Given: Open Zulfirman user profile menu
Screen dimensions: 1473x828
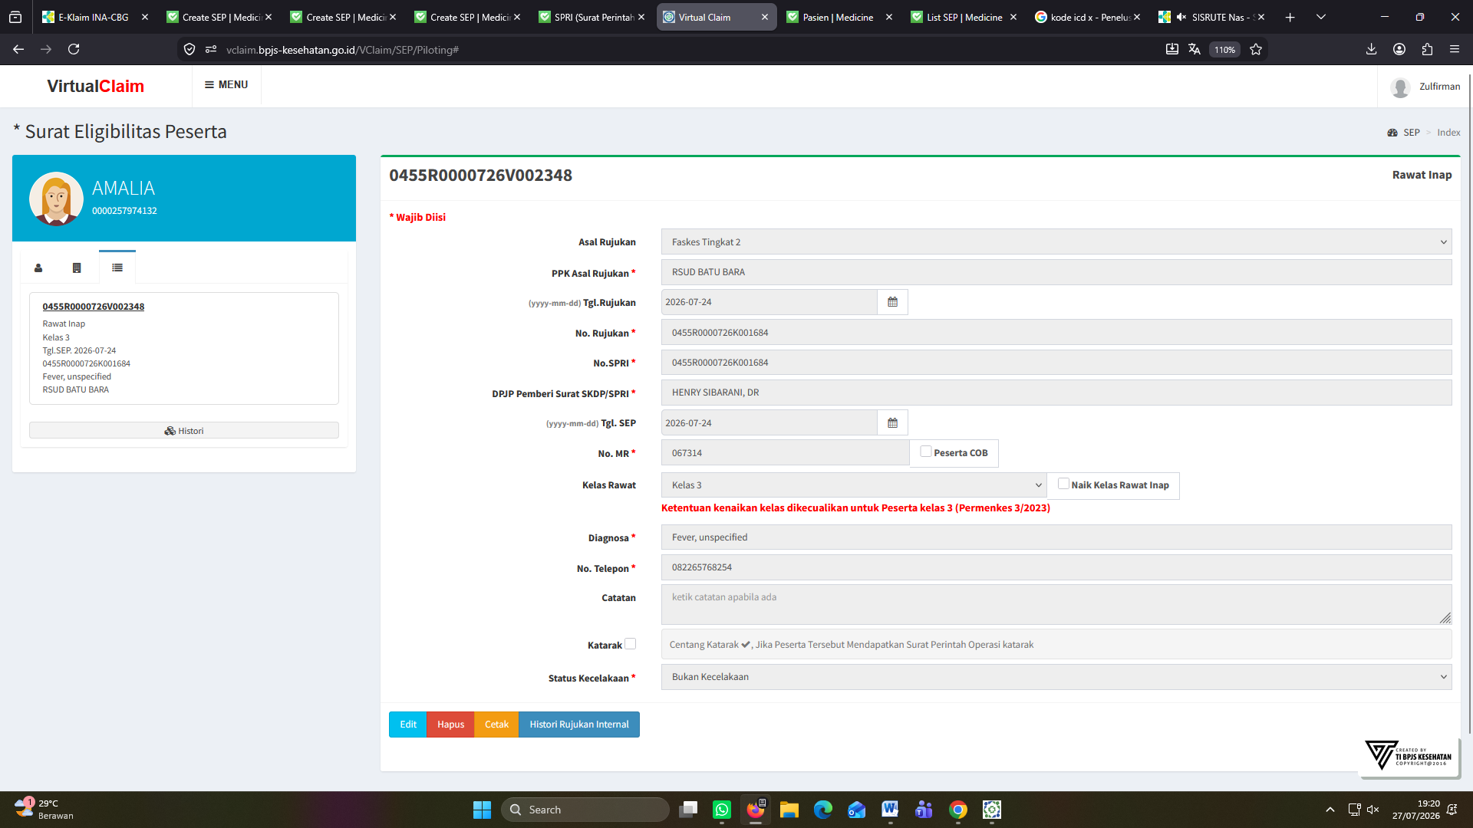Looking at the screenshot, I should 1425,87.
